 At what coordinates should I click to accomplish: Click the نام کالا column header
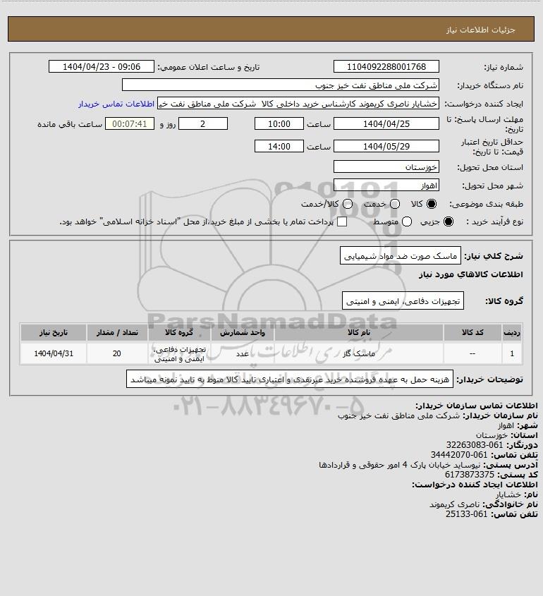pyautogui.click(x=359, y=333)
